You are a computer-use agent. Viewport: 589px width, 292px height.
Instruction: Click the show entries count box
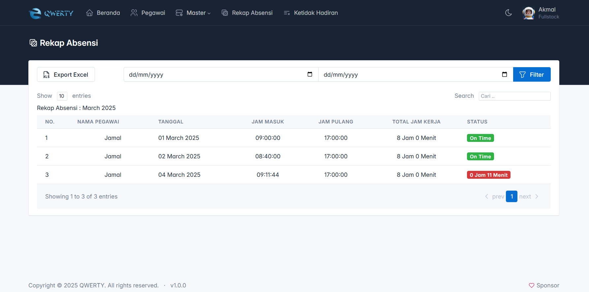[62, 96]
